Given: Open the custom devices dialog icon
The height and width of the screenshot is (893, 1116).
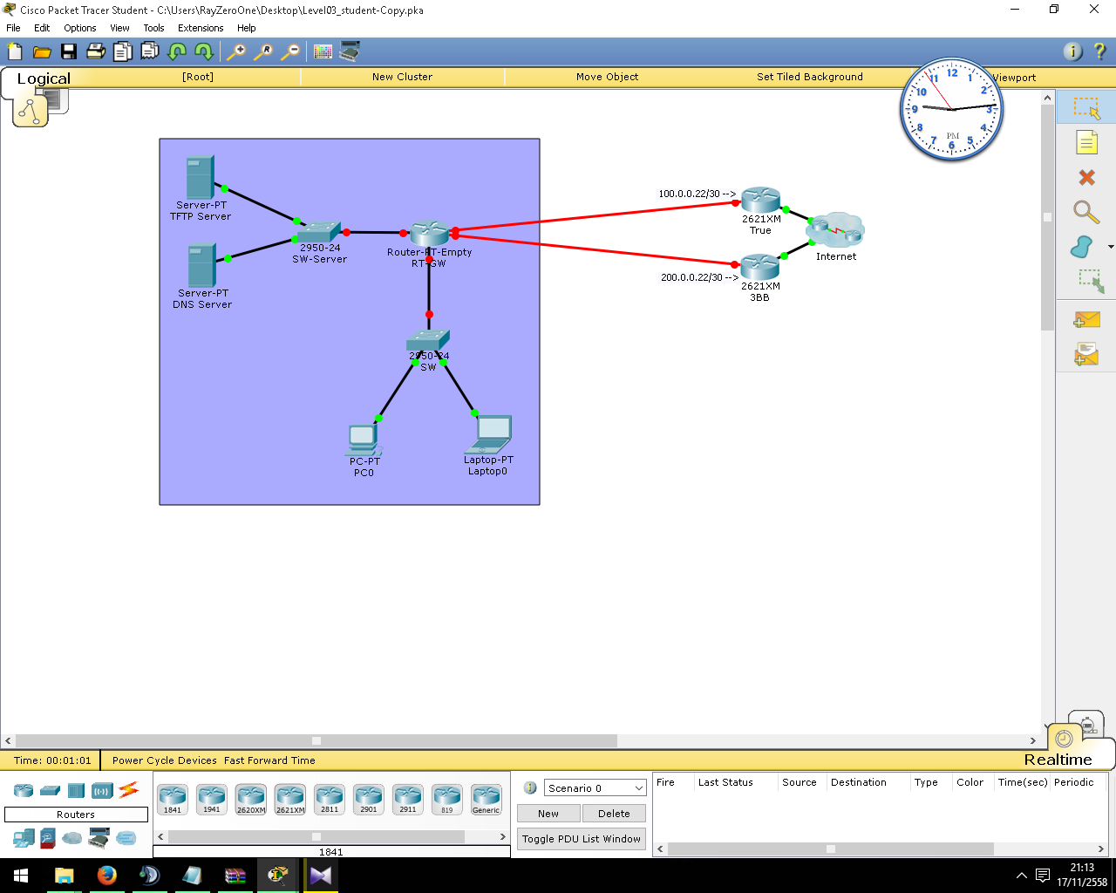Looking at the screenshot, I should tap(350, 51).
